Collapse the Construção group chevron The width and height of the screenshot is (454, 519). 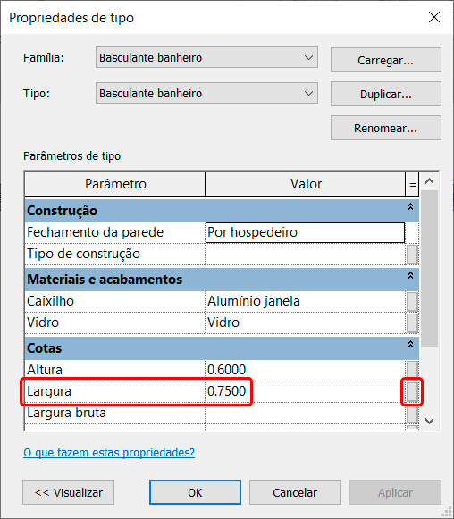410,207
